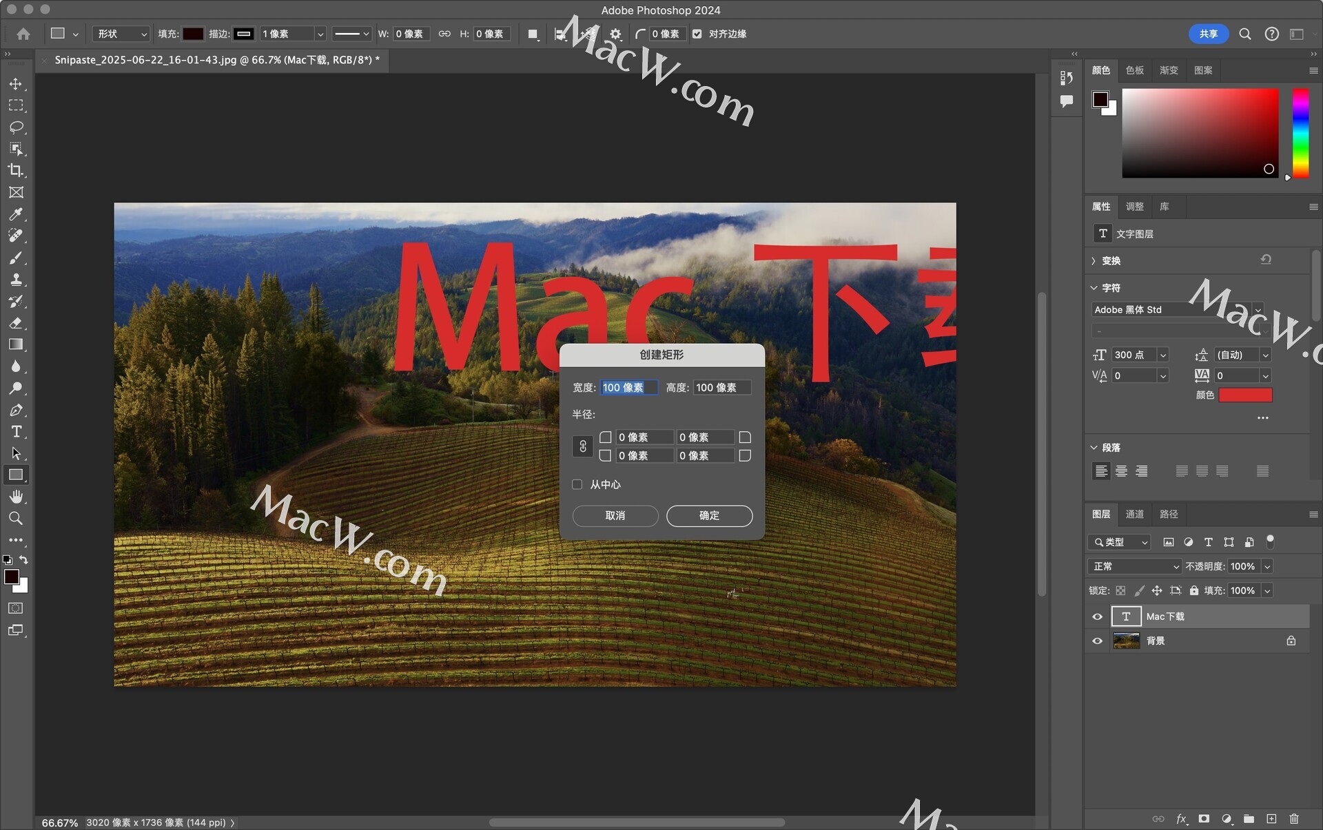Click the create new layer icon

coord(1271,819)
